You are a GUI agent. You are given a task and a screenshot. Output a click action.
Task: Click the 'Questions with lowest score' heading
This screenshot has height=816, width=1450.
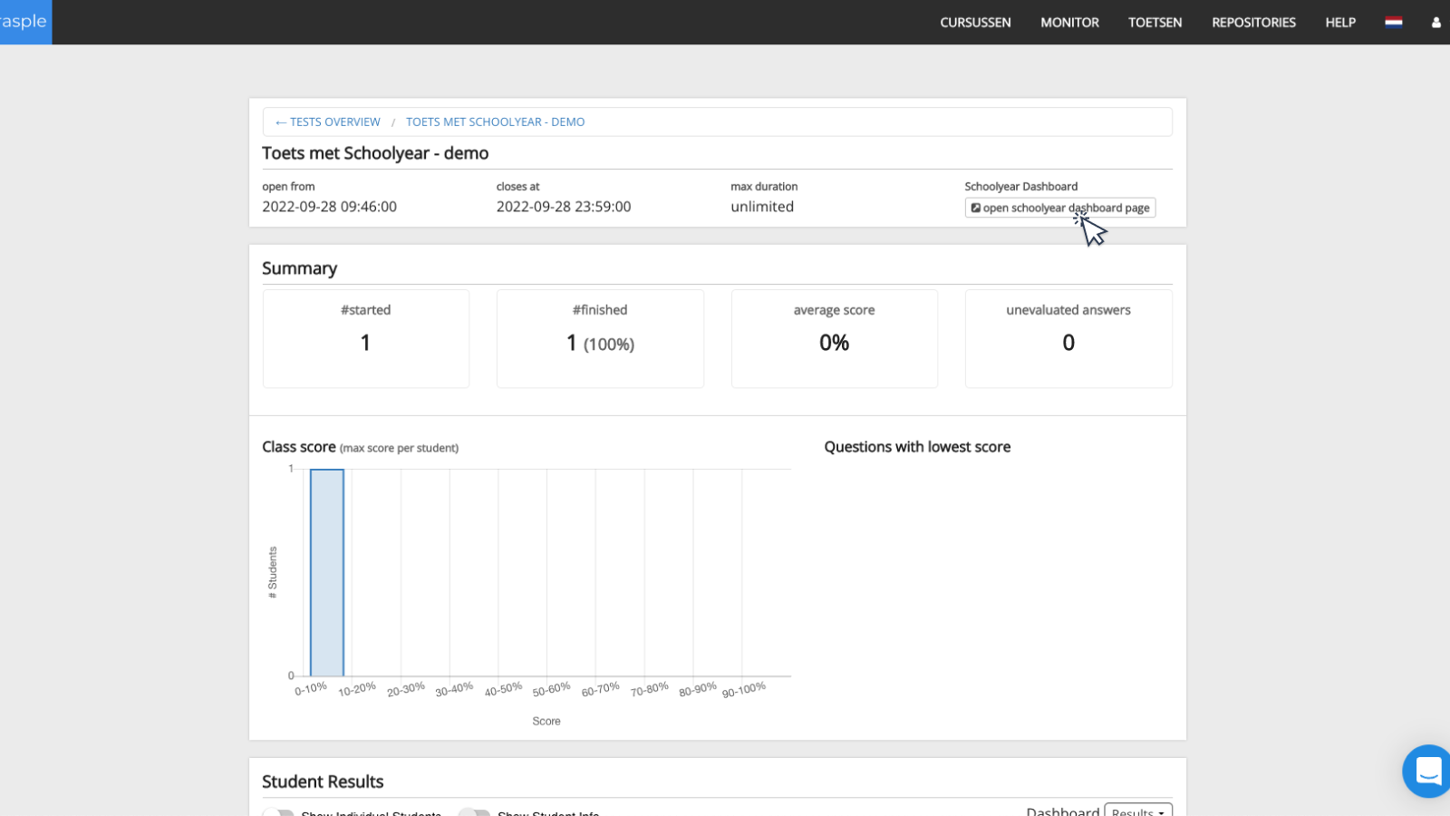[917, 447]
